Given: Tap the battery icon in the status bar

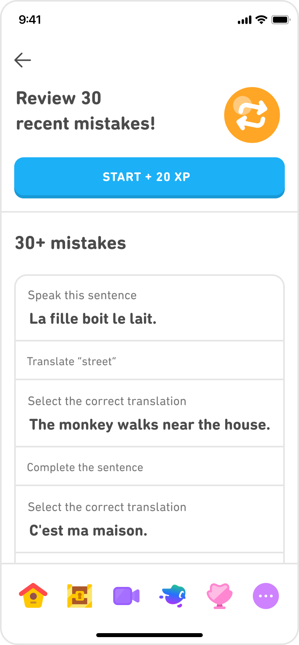Looking at the screenshot, I should click(281, 19).
